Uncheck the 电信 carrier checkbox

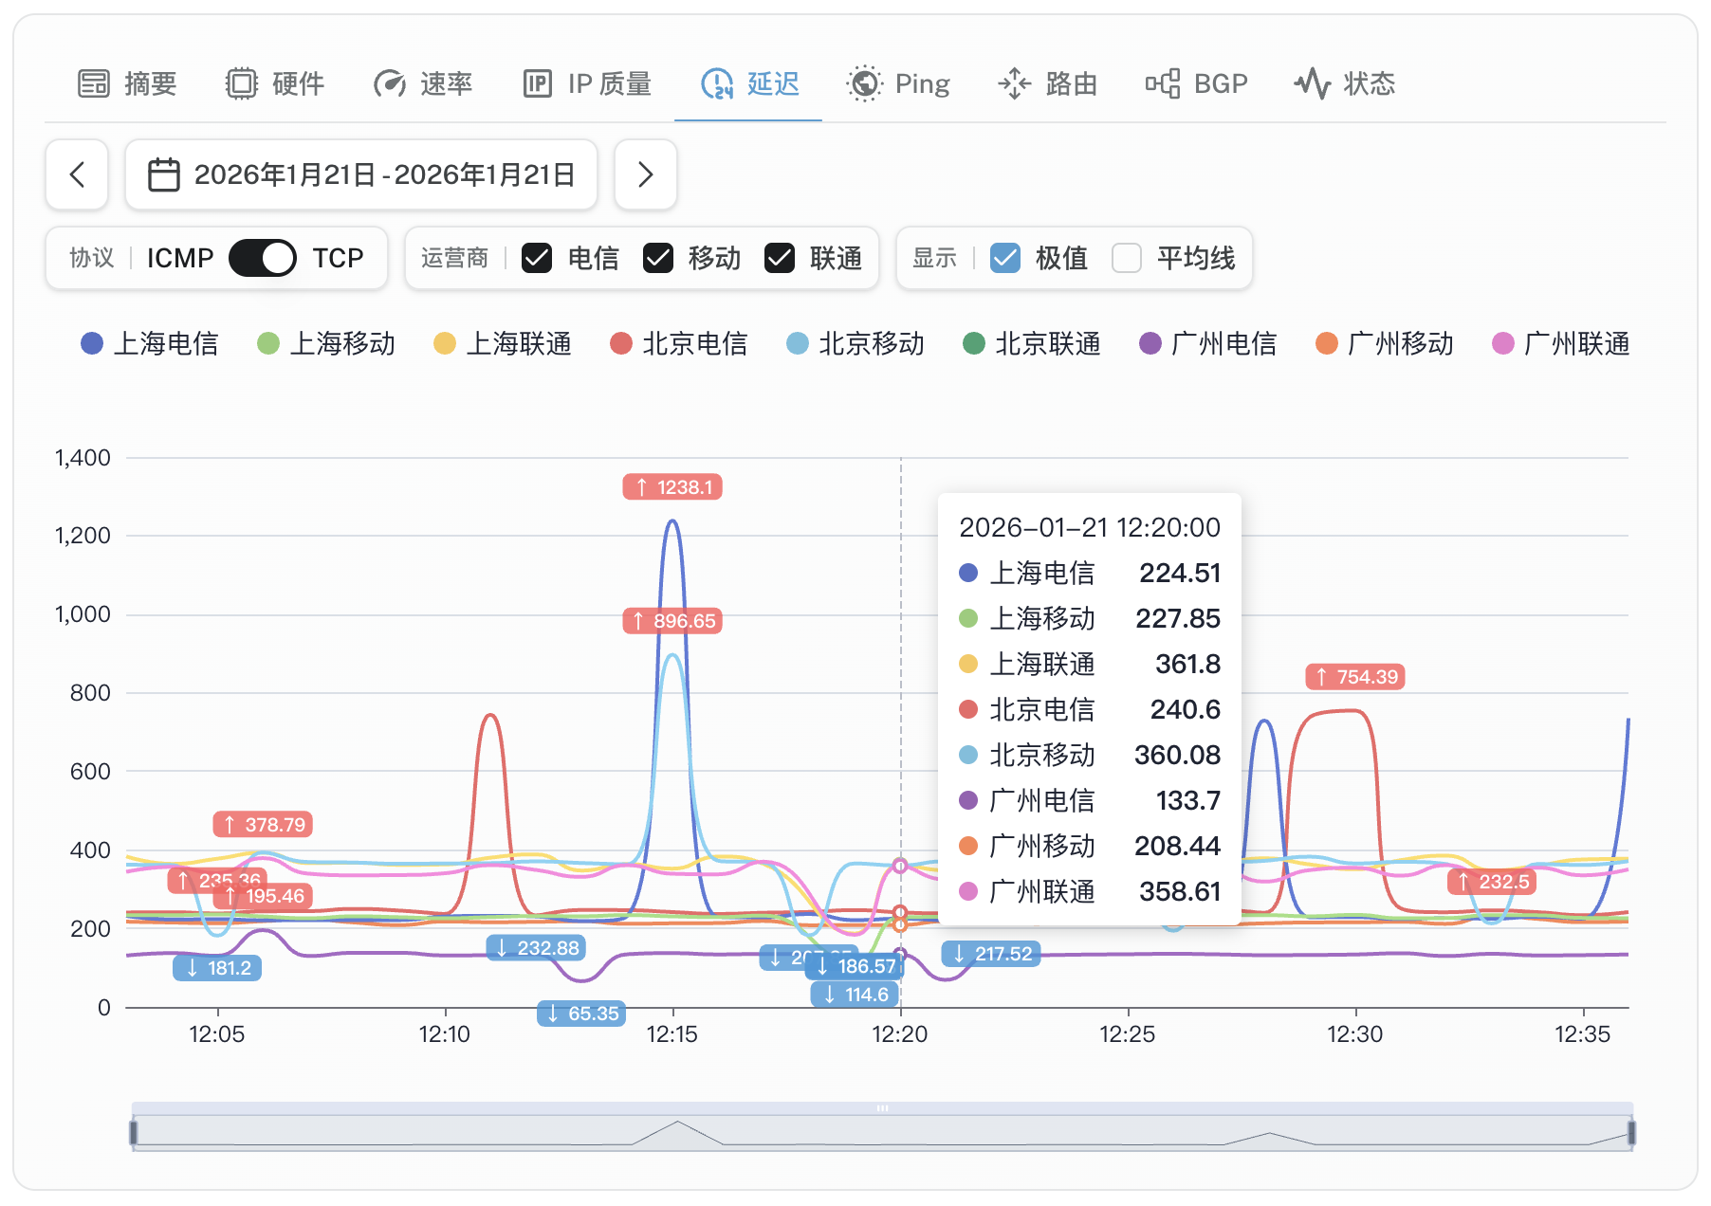(537, 258)
